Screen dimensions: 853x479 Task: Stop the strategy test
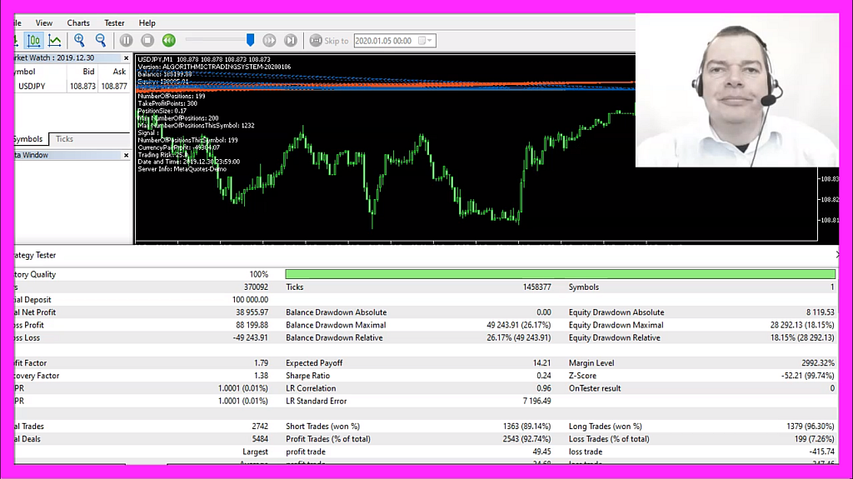point(147,40)
